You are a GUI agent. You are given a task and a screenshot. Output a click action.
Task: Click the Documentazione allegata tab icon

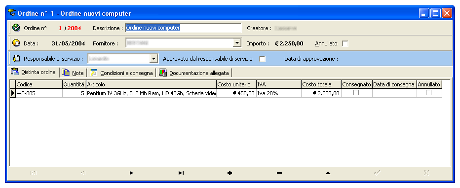(163, 73)
